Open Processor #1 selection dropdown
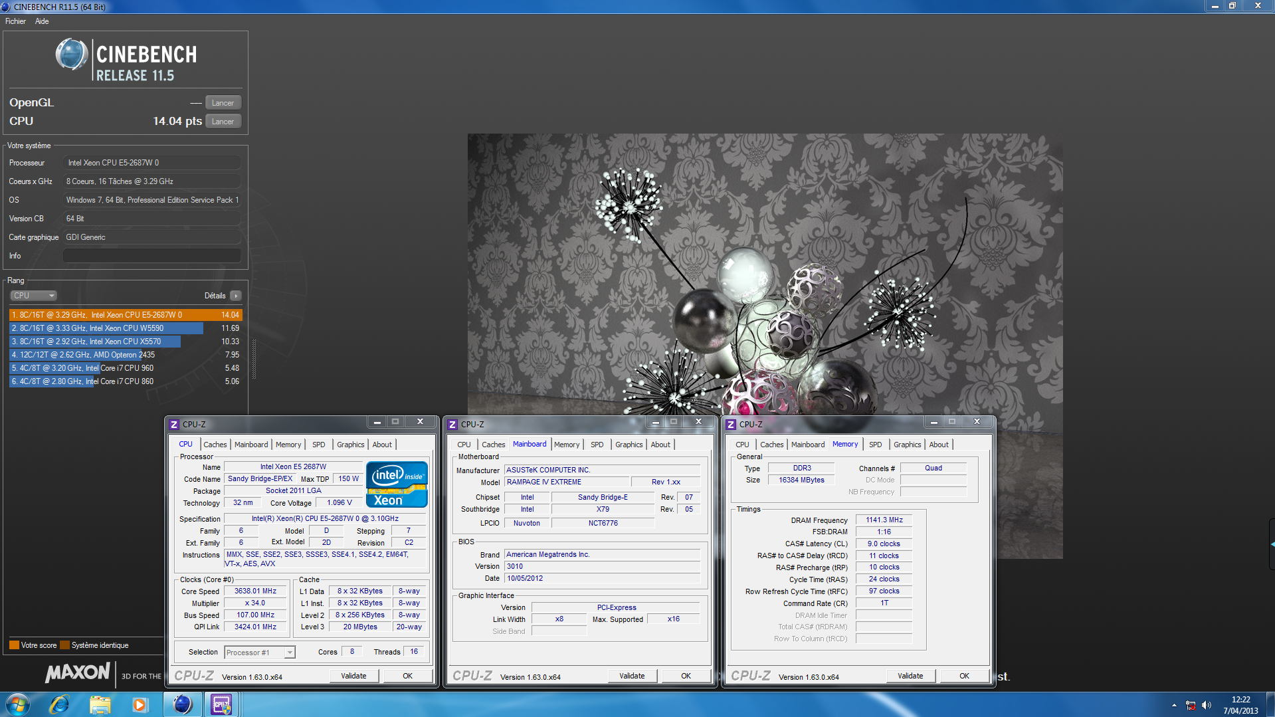The width and height of the screenshot is (1275, 717). point(260,653)
